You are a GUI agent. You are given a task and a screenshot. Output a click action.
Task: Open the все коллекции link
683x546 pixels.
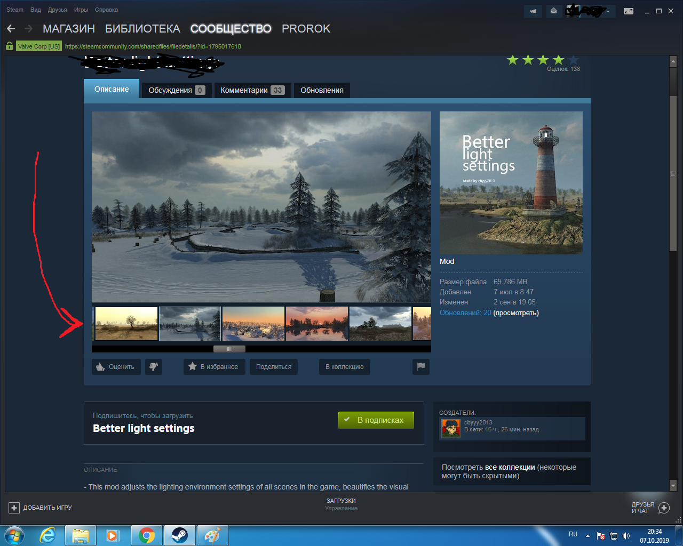click(510, 467)
